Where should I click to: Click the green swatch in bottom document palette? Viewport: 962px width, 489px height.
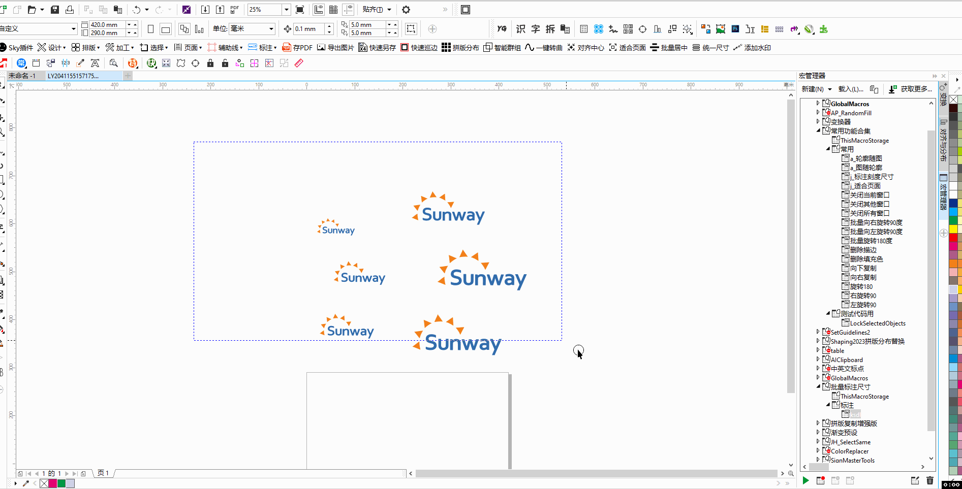61,483
